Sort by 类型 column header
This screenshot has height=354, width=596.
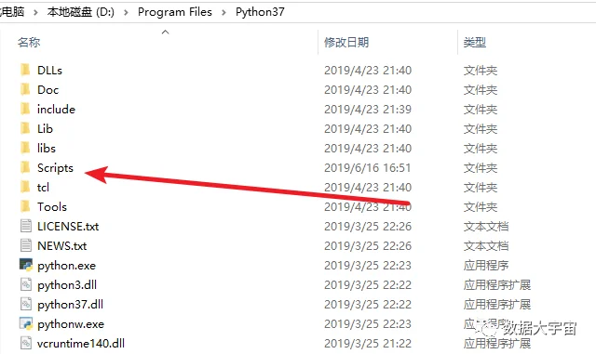point(474,42)
